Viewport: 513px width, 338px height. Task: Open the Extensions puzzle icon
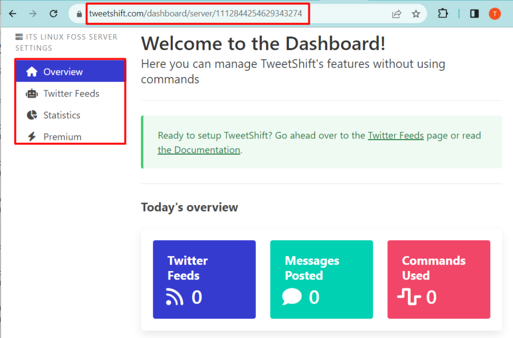point(443,13)
